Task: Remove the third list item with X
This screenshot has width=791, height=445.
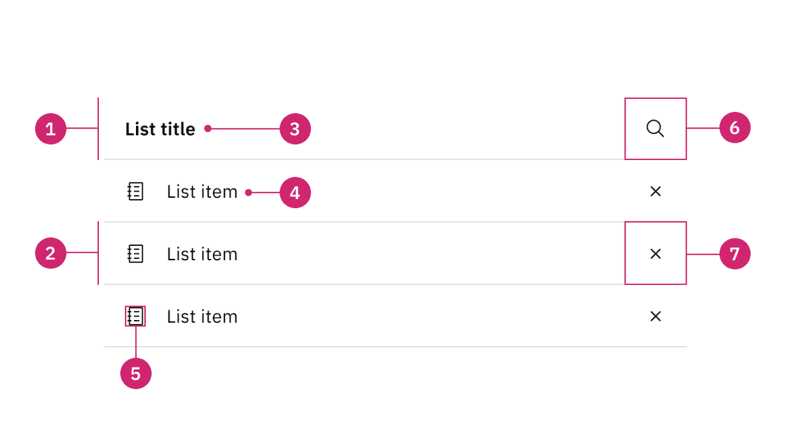Action: [x=655, y=317]
